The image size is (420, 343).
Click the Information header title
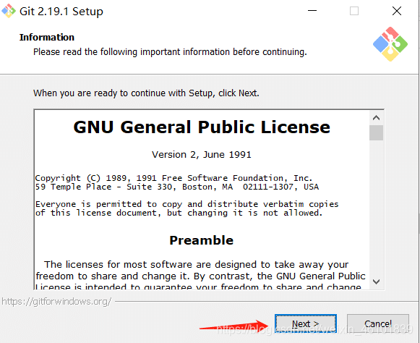[46, 38]
